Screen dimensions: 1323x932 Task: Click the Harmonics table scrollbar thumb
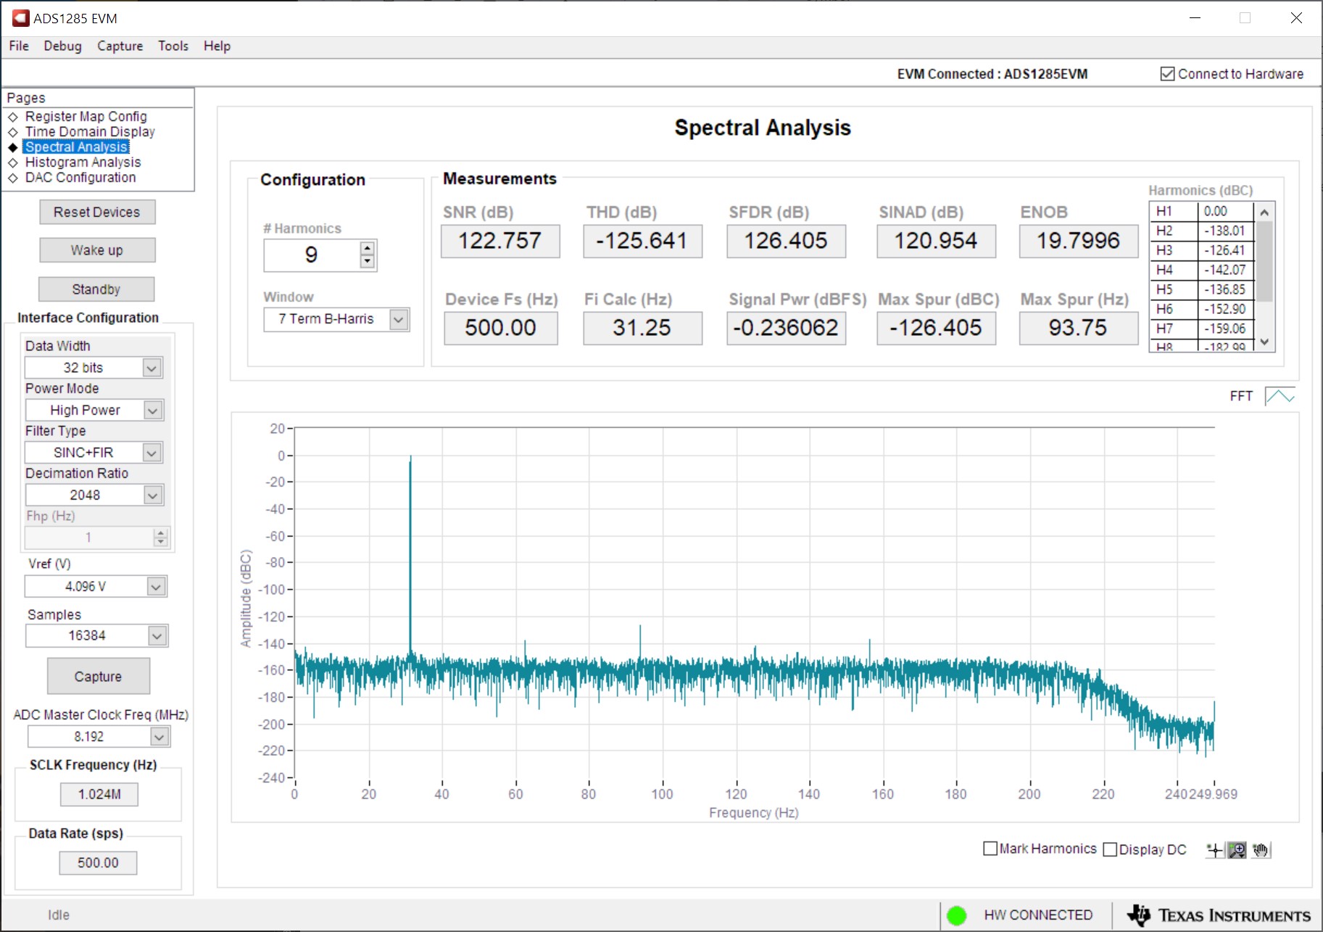pos(1264,261)
